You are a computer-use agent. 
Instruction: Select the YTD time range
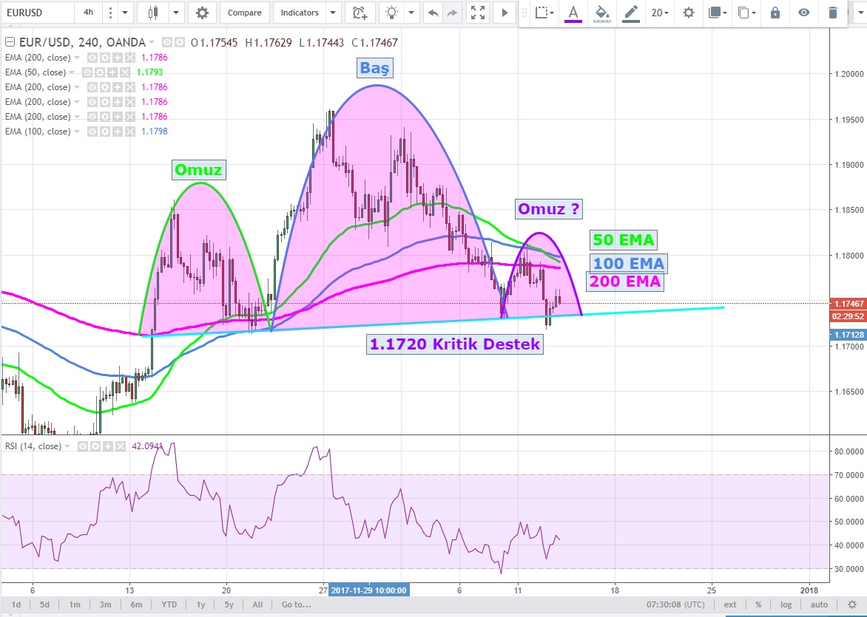click(x=169, y=604)
